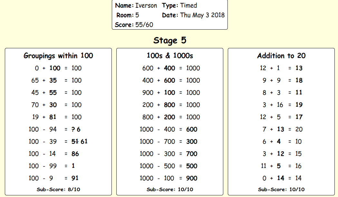Screen dimensions: 338x197
Task: Click the answer 200 in '800 + 200'
Action: click(169, 117)
